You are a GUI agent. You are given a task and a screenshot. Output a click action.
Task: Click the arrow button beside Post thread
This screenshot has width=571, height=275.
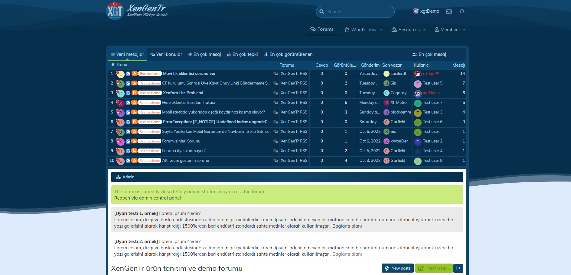coord(458,268)
